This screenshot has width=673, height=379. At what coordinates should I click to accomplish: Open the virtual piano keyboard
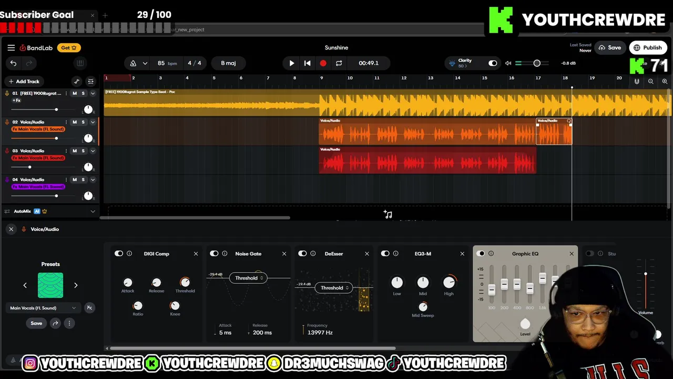tap(80, 63)
